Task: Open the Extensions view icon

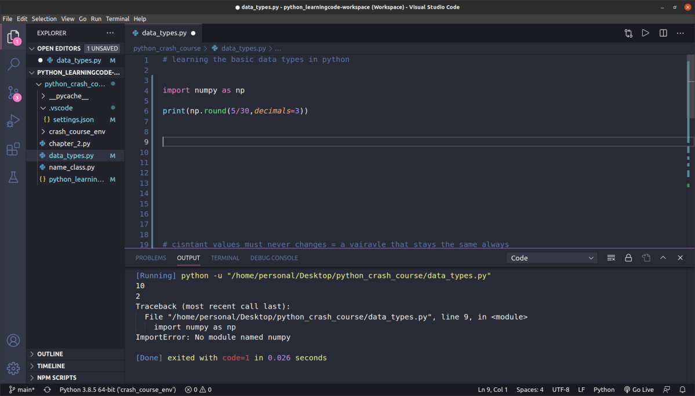Action: coord(13,149)
